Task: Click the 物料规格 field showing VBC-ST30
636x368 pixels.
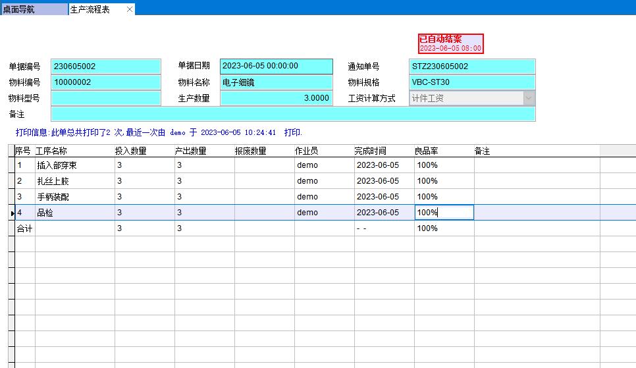Action: pos(471,82)
